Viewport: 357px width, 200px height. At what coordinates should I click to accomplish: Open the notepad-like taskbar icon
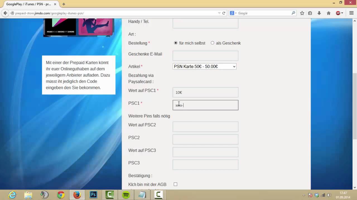(x=142, y=195)
